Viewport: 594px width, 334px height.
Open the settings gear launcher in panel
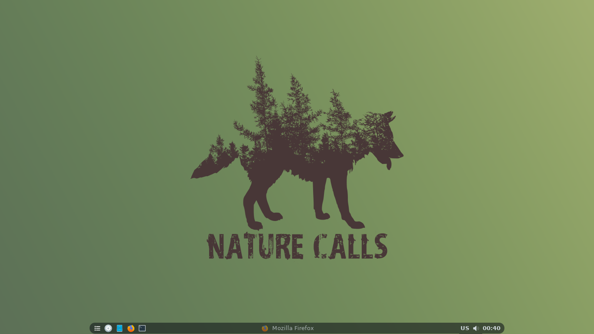pyautogui.click(x=108, y=328)
